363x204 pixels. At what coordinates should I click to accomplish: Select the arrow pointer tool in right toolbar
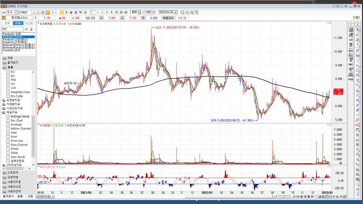(x=358, y=29)
